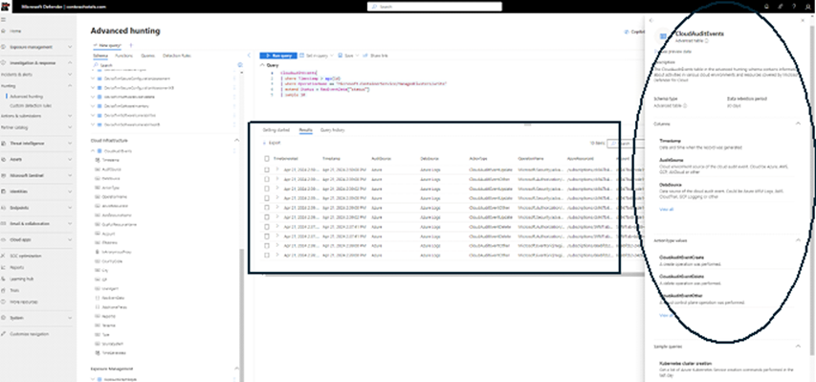The width and height of the screenshot is (816, 382).
Task: Collapse the Hunting nav section
Action: click(70, 86)
